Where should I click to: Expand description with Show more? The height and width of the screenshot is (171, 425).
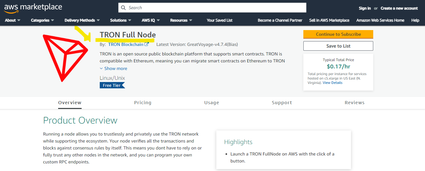pos(113,68)
